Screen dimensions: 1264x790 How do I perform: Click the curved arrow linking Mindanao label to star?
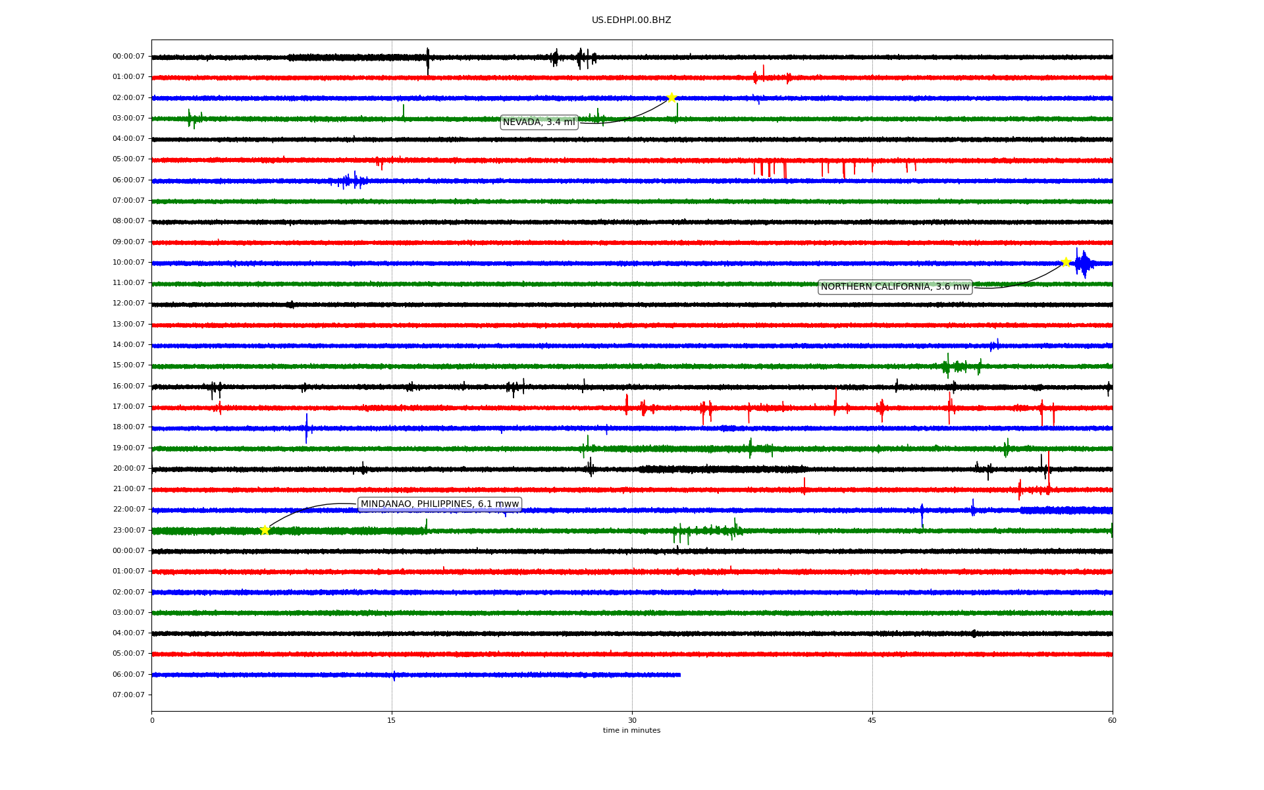coord(306,509)
